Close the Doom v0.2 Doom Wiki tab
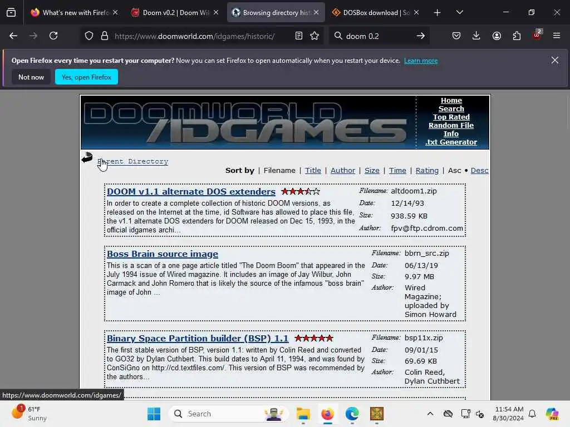Image resolution: width=570 pixels, height=427 pixels. [216, 13]
